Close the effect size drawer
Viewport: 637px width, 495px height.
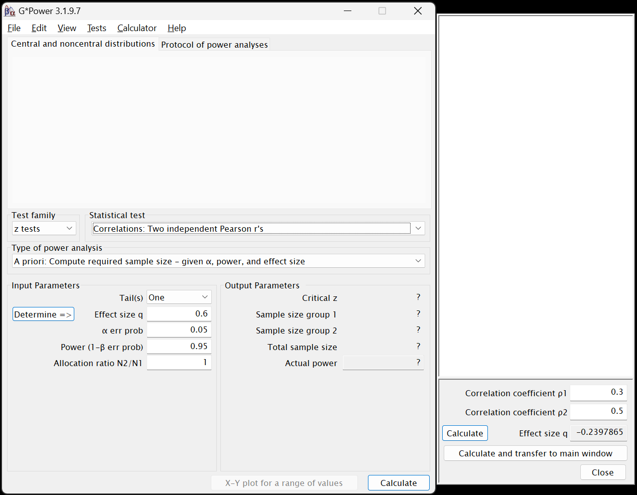[x=603, y=472]
